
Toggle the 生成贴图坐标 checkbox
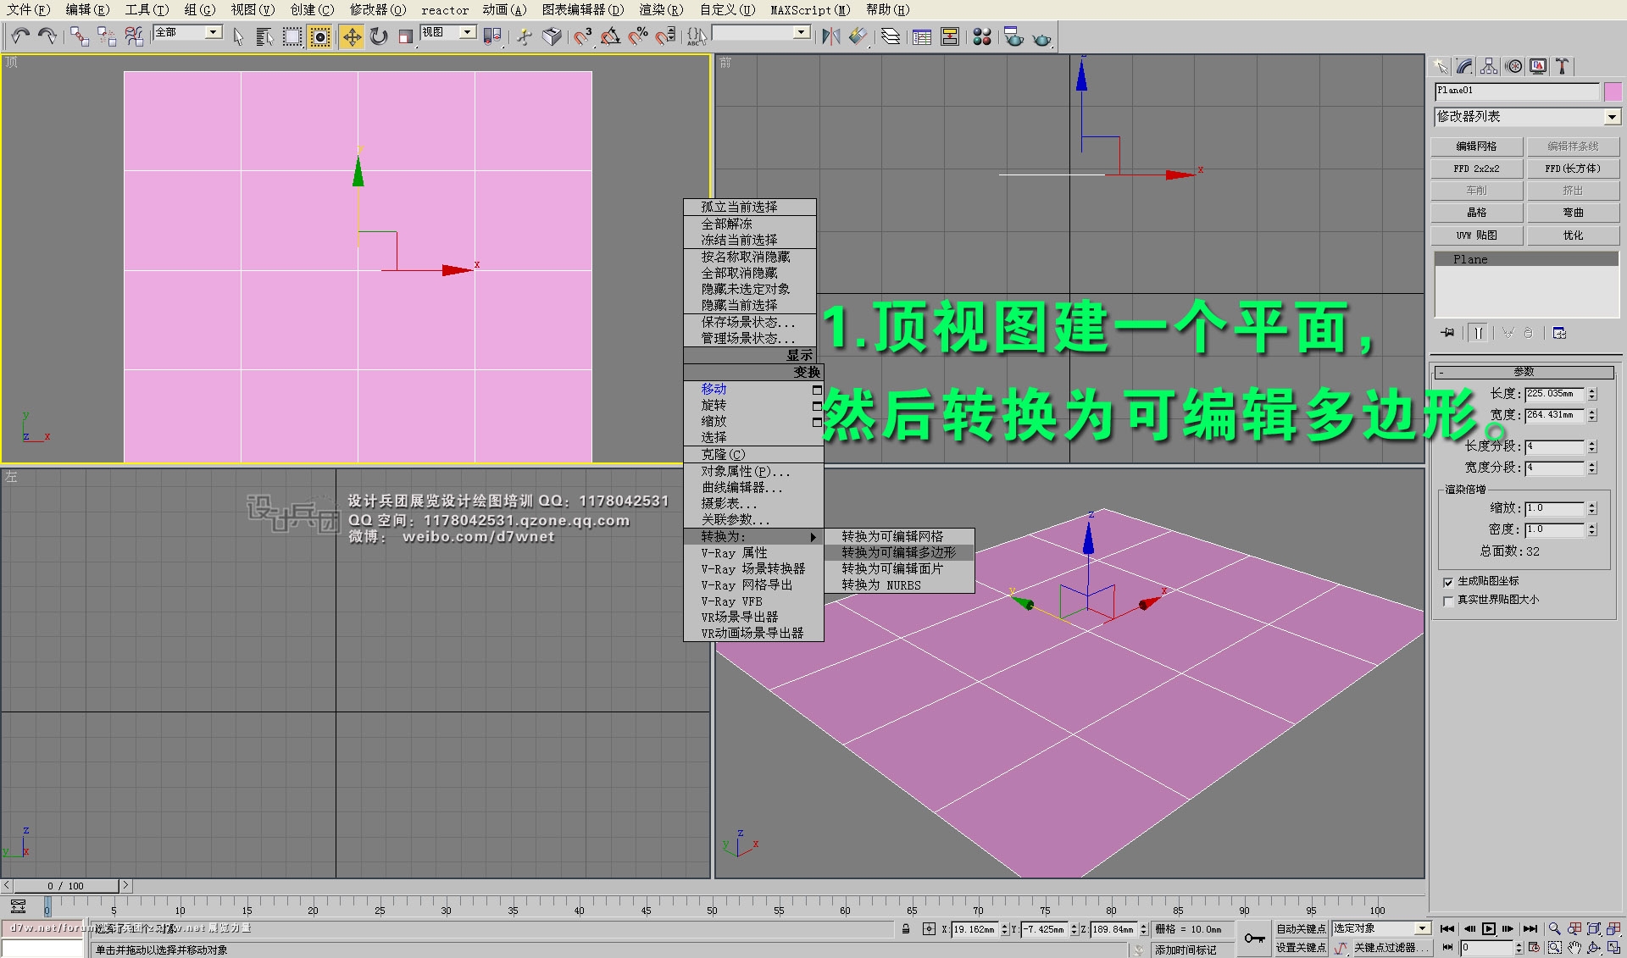(x=1448, y=582)
